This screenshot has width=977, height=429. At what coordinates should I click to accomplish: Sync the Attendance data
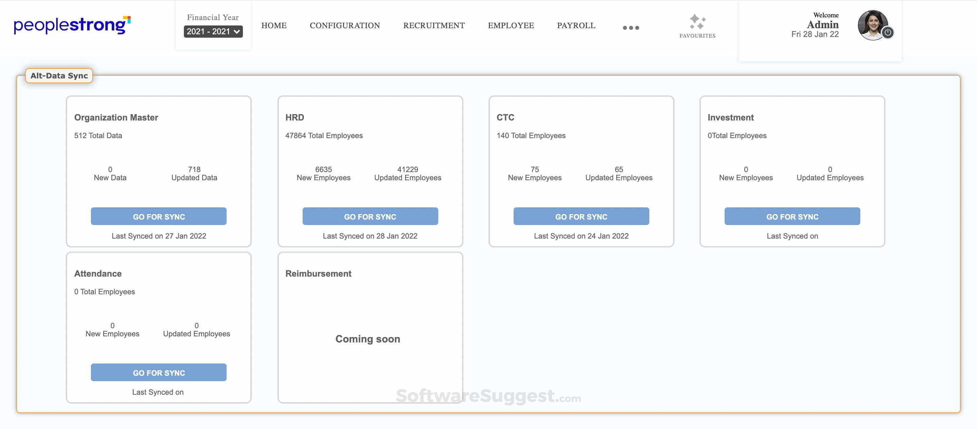158,372
